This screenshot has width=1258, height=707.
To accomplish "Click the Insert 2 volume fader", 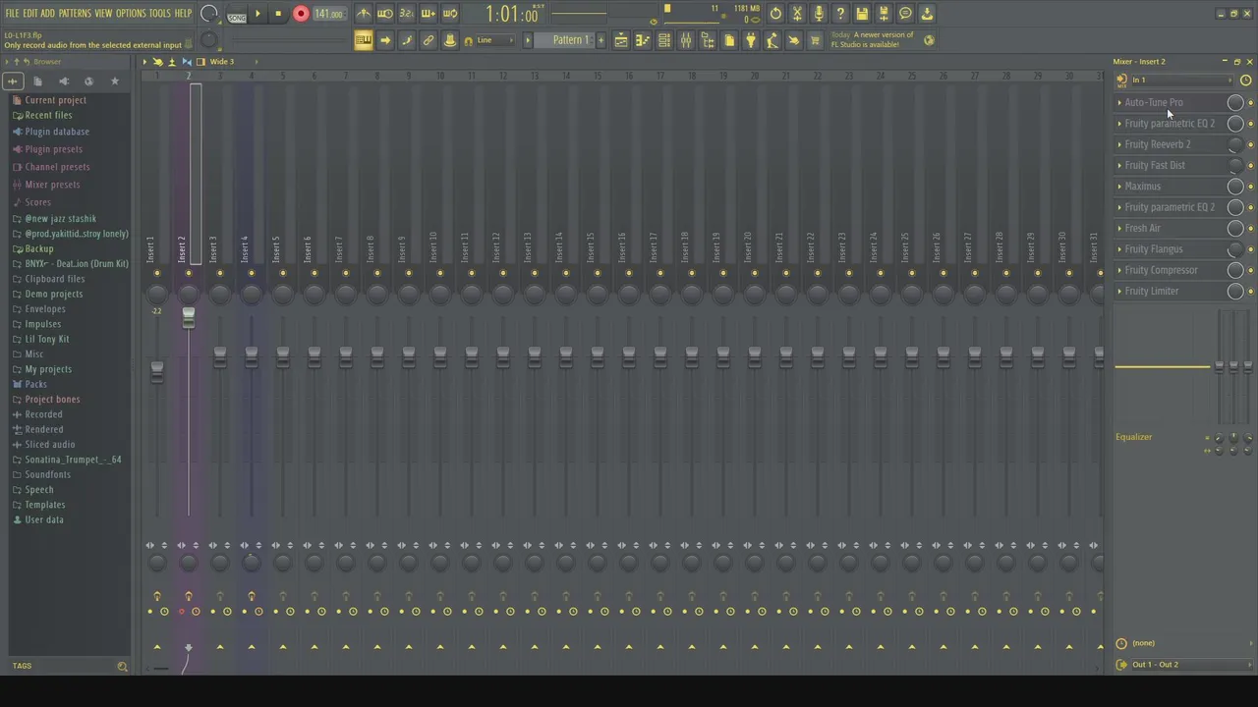I will point(189,318).
